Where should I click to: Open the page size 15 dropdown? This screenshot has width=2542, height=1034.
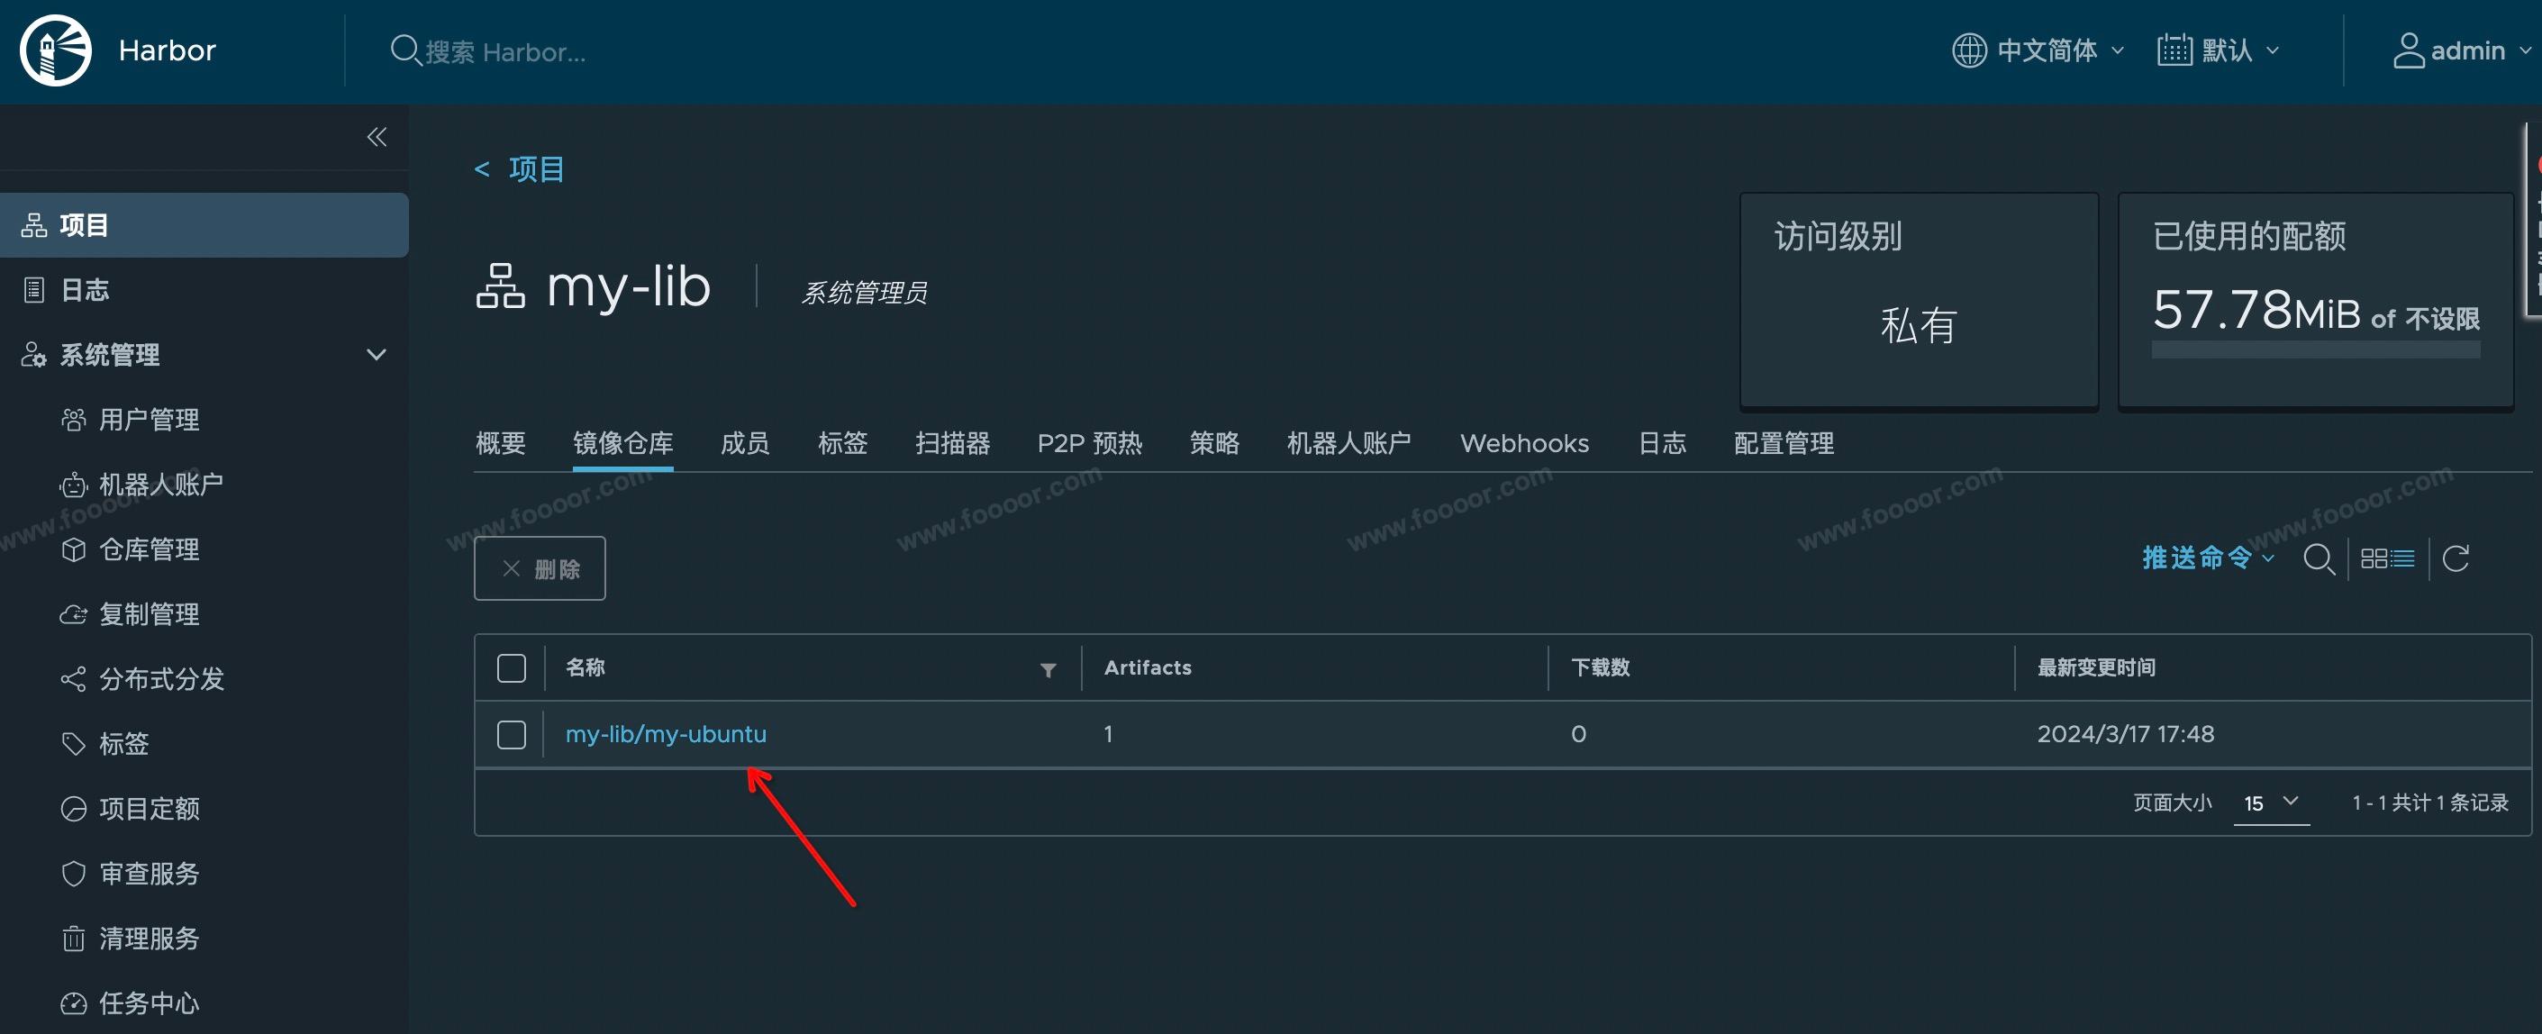(x=2271, y=803)
